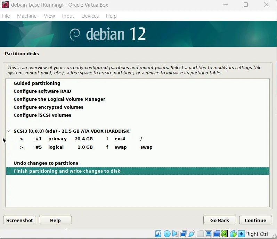The width and height of the screenshot is (277, 239).
Task: Click the green CPU virtualization status icon
Action: (x=225, y=234)
